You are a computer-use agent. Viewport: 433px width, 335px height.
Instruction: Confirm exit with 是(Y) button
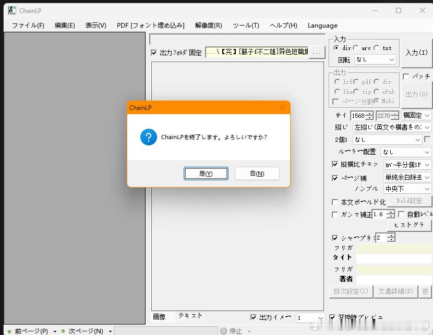tap(206, 173)
